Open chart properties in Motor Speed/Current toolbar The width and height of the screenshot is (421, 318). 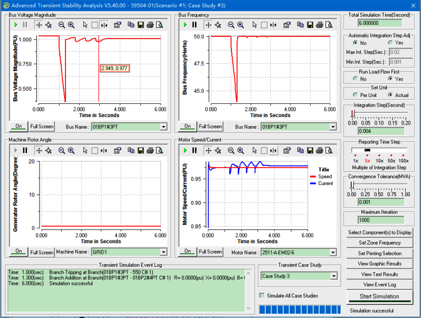287,150
